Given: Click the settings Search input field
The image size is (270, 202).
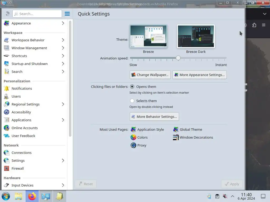Looking at the screenshot, I should click(x=37, y=14).
